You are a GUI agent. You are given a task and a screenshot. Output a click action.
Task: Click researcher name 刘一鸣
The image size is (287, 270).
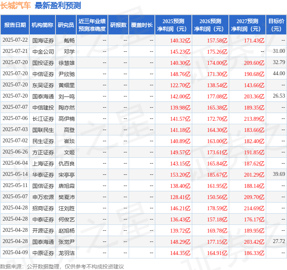(x=67, y=96)
